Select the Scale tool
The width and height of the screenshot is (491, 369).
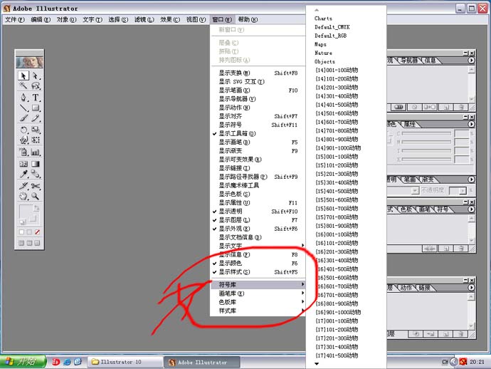point(36,130)
